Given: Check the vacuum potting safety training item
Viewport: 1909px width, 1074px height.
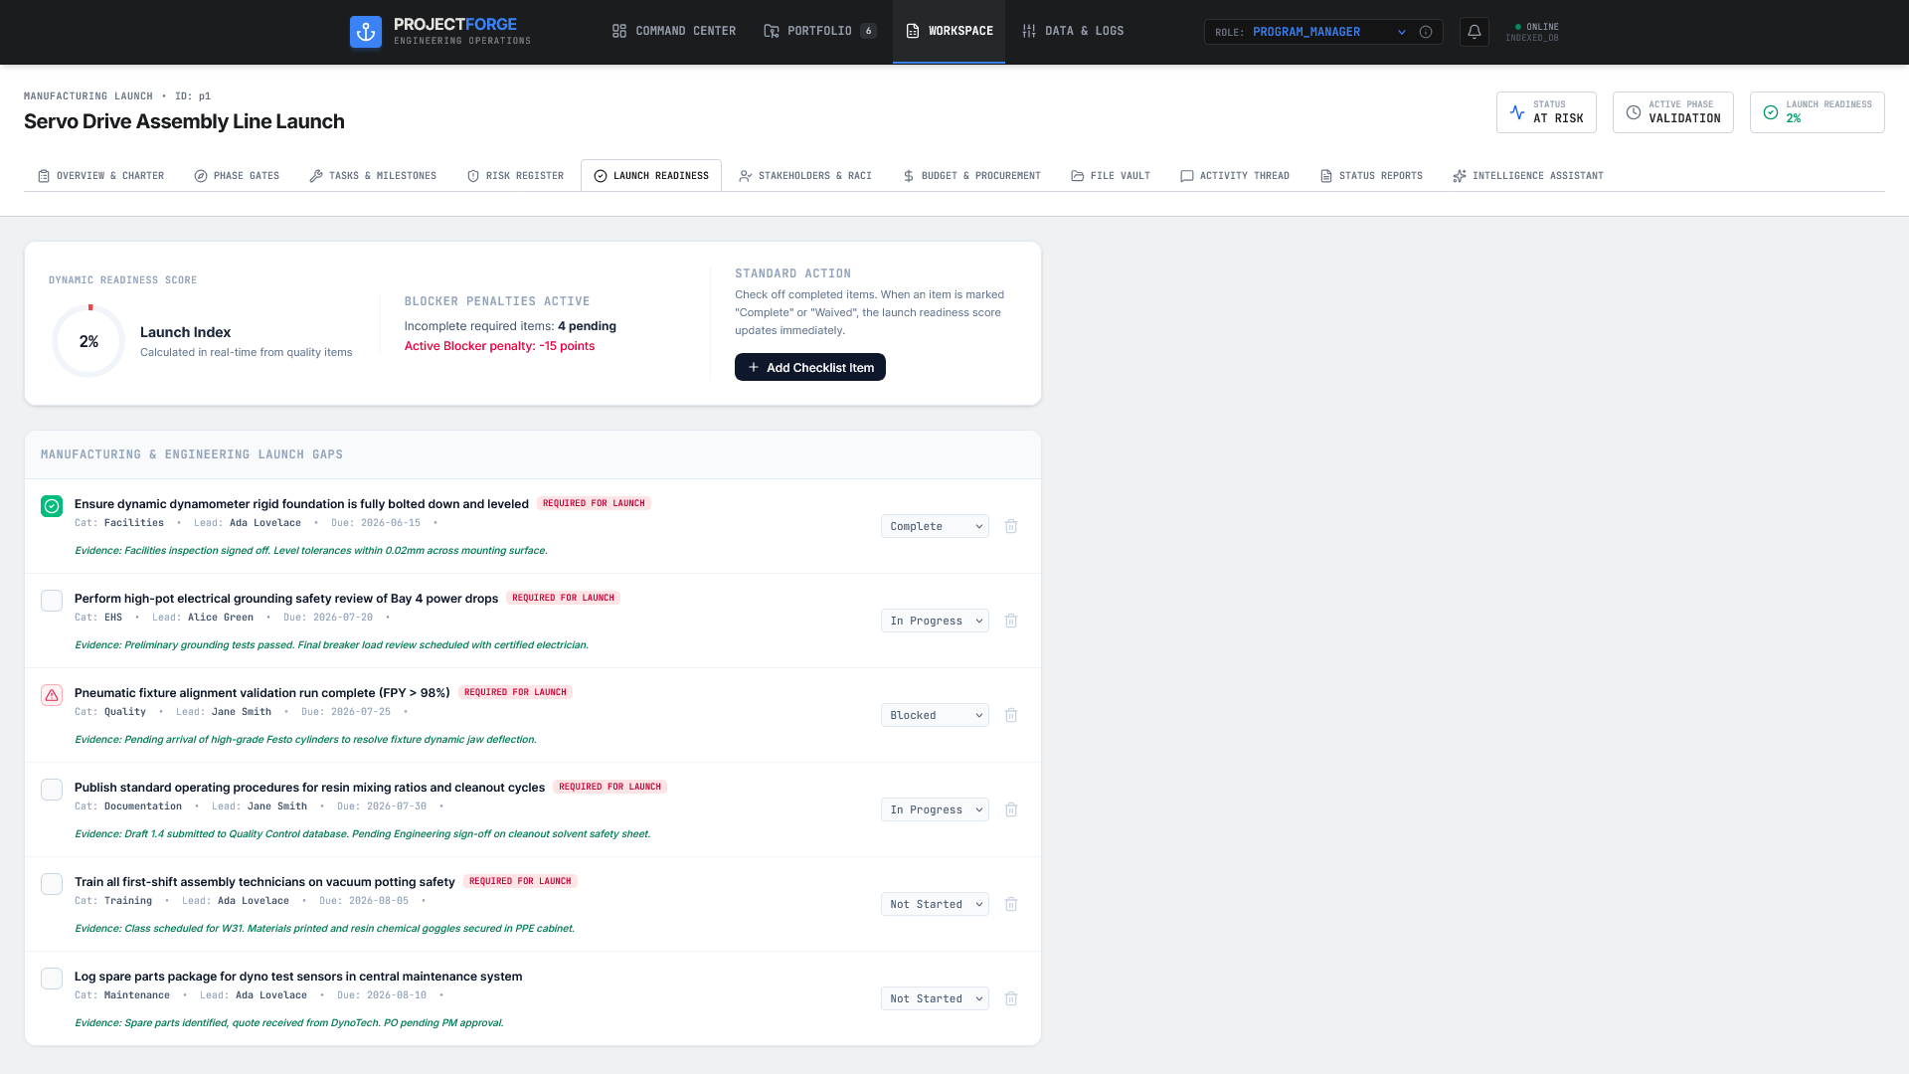Looking at the screenshot, I should (52, 884).
